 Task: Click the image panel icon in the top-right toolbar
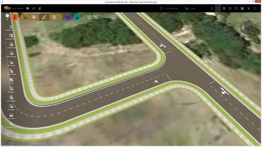[224, 8]
